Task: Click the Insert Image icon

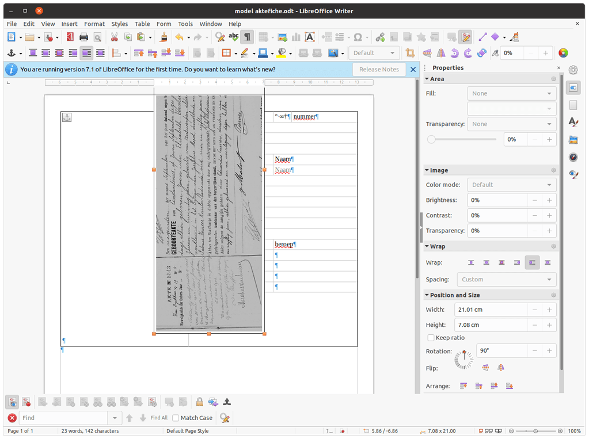Action: tap(282, 37)
